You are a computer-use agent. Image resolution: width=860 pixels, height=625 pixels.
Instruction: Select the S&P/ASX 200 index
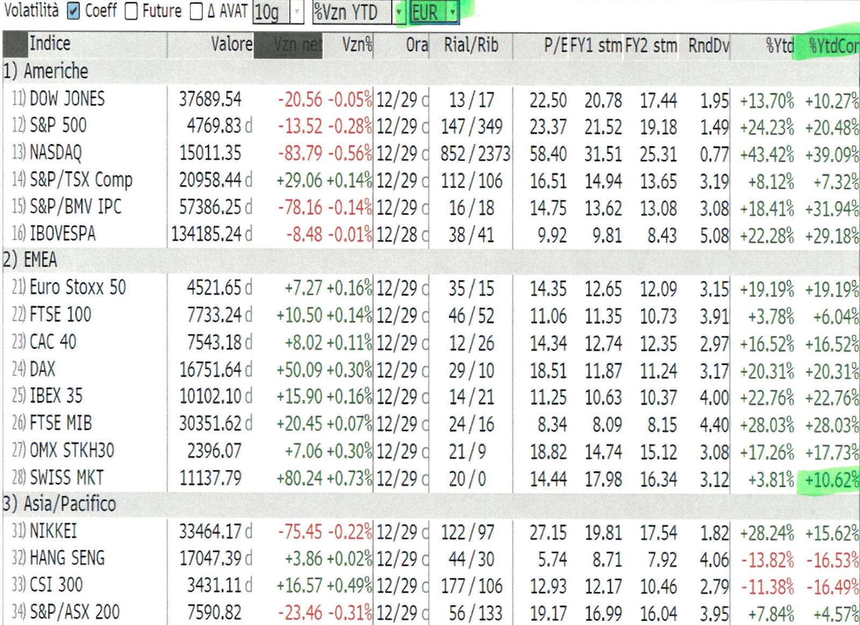[x=75, y=612]
